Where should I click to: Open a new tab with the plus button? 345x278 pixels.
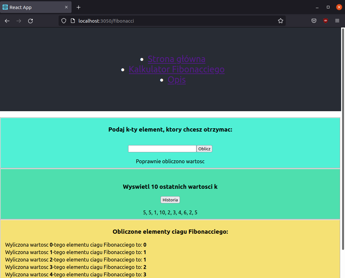(x=79, y=7)
